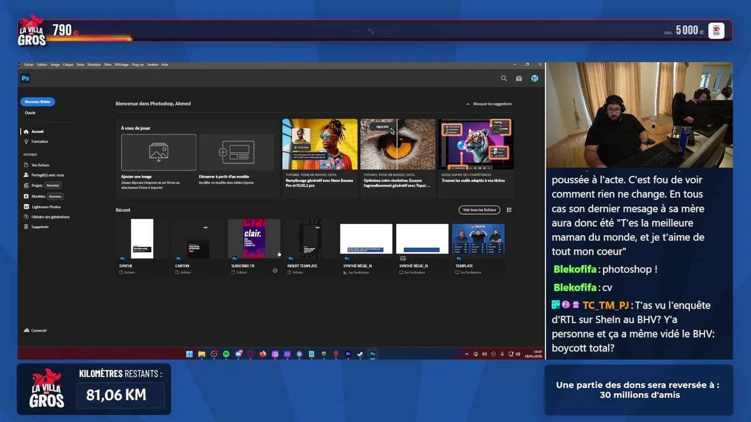Click the Upscale tooltip label on eye image
The width and height of the screenshot is (751, 422).
pyautogui.click(x=382, y=127)
